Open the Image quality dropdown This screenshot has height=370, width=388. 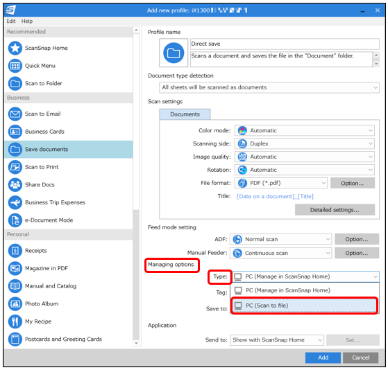(305, 157)
